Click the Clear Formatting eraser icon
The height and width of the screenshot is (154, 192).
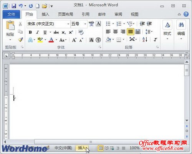[81, 32]
